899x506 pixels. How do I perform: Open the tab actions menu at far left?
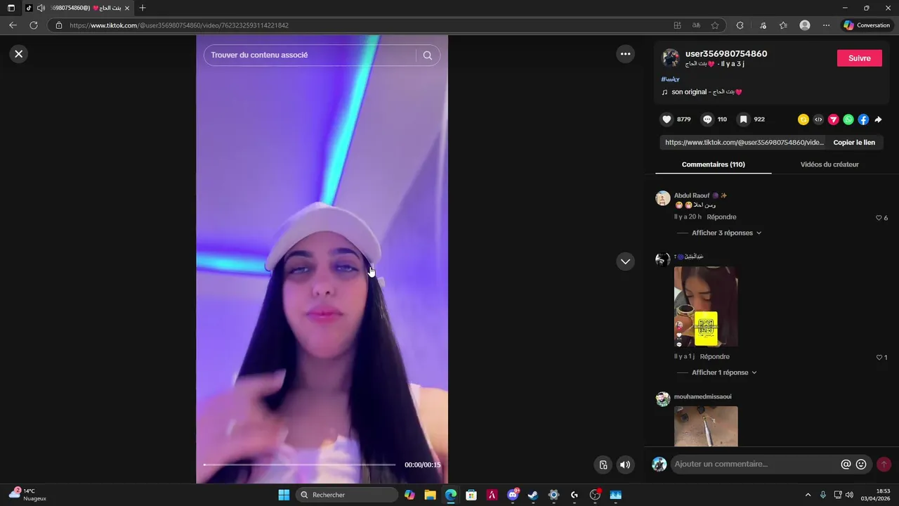11,8
